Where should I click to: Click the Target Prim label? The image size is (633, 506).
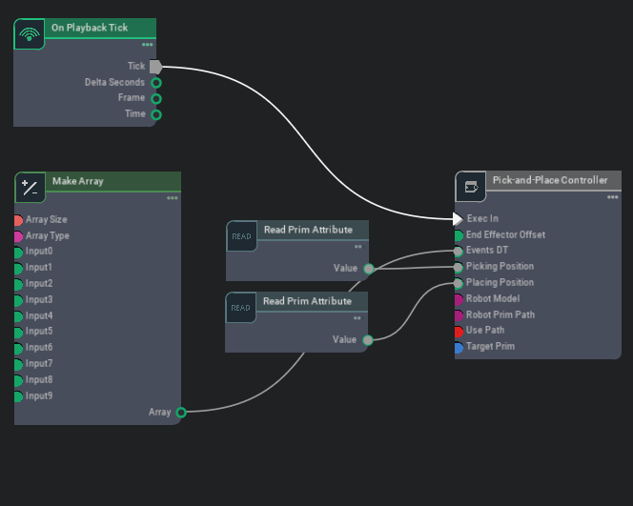click(490, 346)
